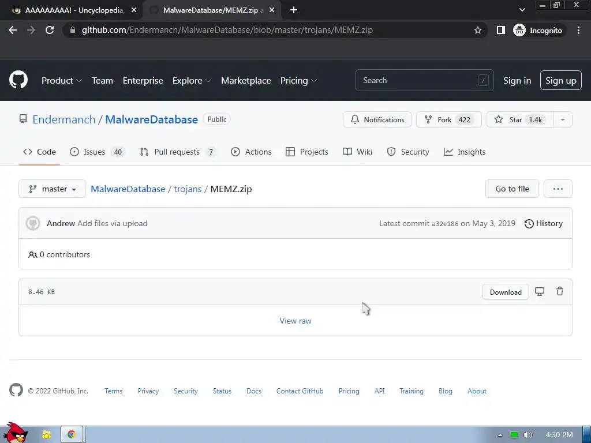This screenshot has height=443, width=591.
Task: Focus the GitHub Search field
Action: tap(424, 80)
